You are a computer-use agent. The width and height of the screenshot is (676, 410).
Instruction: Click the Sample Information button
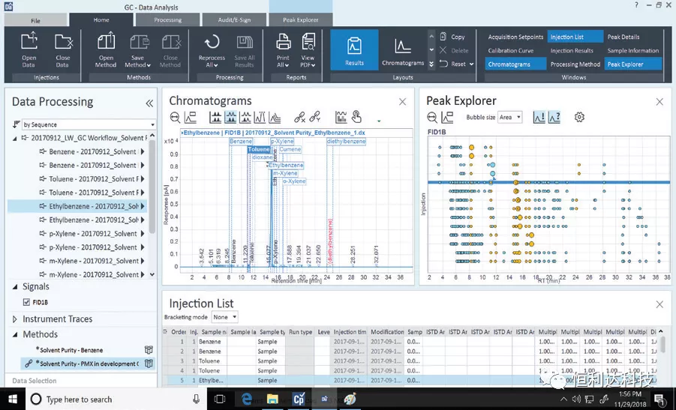(x=633, y=51)
